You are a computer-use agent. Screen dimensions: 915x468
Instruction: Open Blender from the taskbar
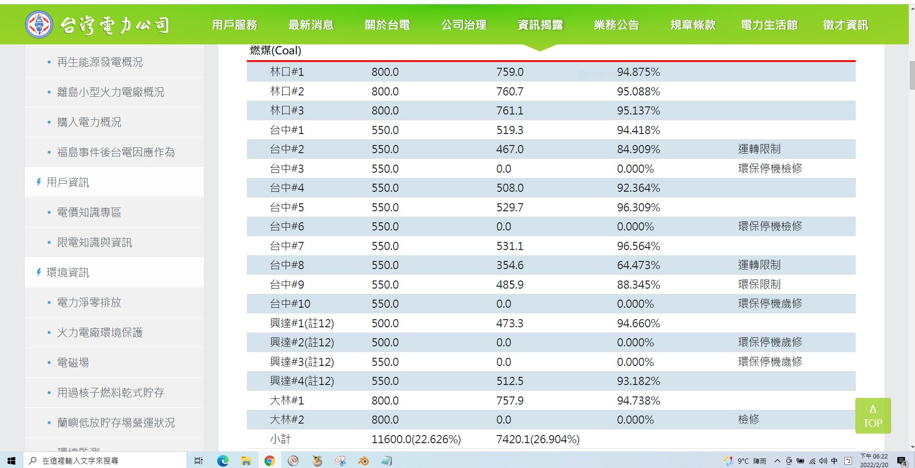pyautogui.click(x=363, y=460)
